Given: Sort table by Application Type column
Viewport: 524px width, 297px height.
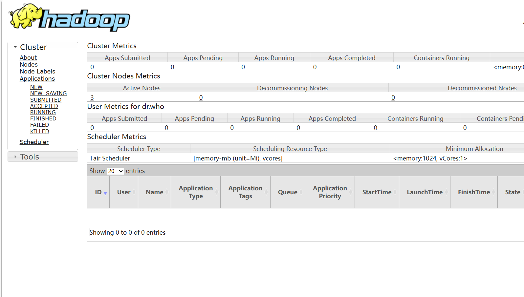Looking at the screenshot, I should pos(195,192).
